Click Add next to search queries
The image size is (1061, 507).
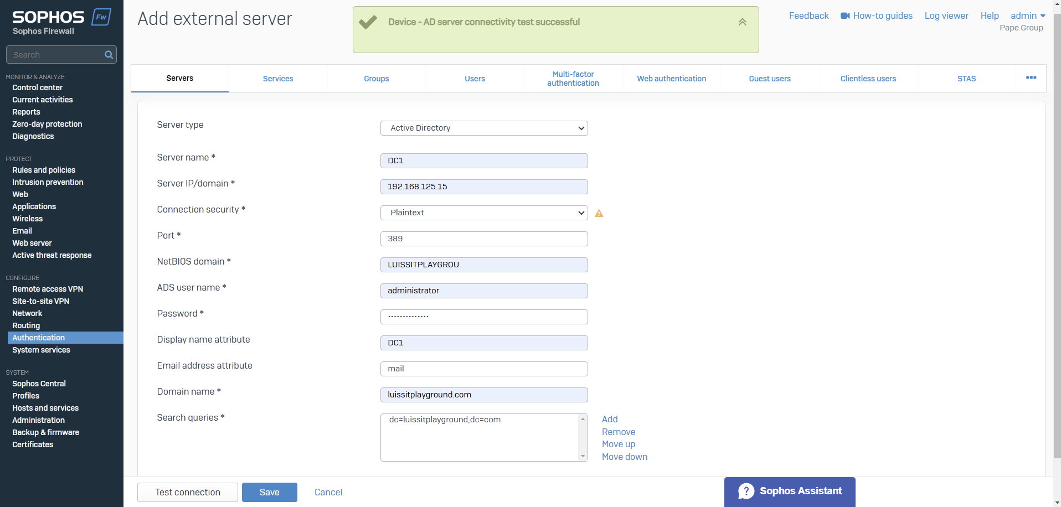point(610,419)
